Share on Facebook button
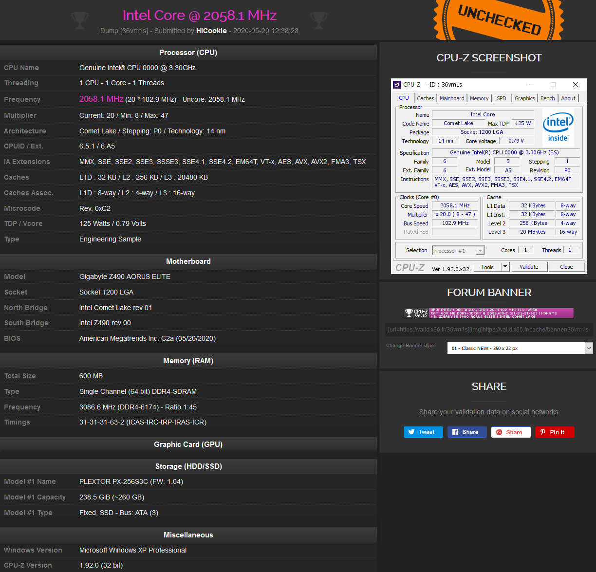This screenshot has width=596, height=572. 466,432
